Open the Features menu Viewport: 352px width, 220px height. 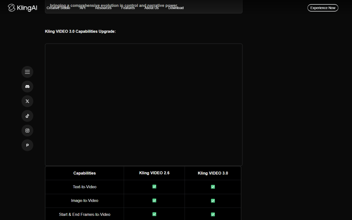click(x=128, y=8)
